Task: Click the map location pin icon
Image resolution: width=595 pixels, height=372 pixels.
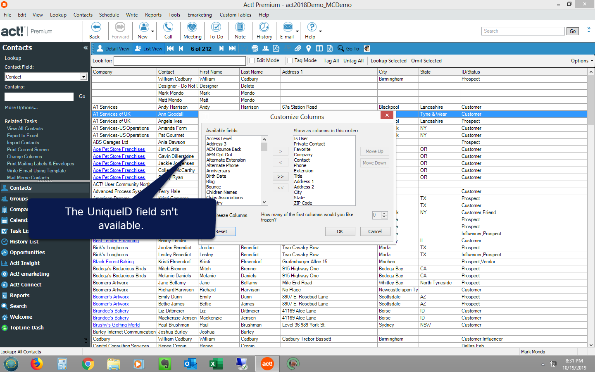Action: 308,48
